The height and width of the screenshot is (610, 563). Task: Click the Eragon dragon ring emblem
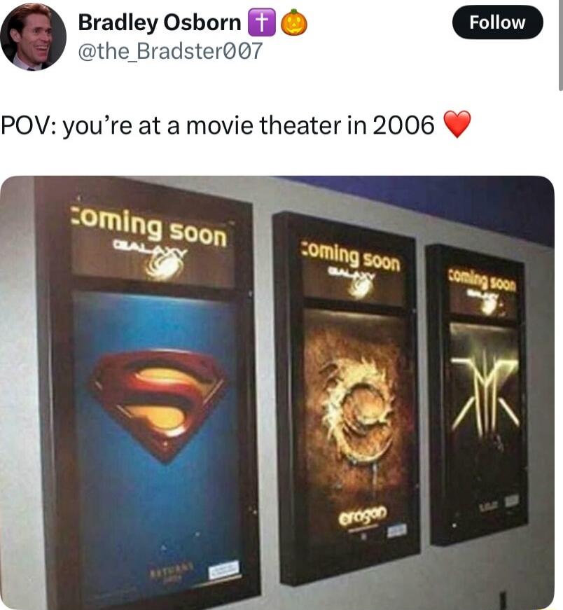pyautogui.click(x=356, y=408)
